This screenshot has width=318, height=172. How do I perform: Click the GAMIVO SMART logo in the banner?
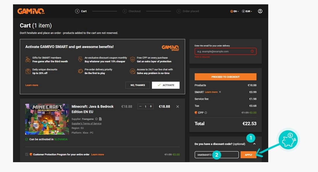[x=170, y=48]
